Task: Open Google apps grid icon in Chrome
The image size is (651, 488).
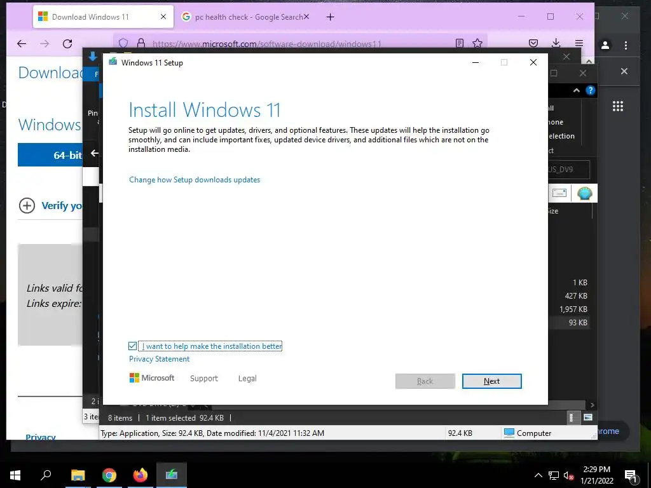Action: [x=618, y=106]
